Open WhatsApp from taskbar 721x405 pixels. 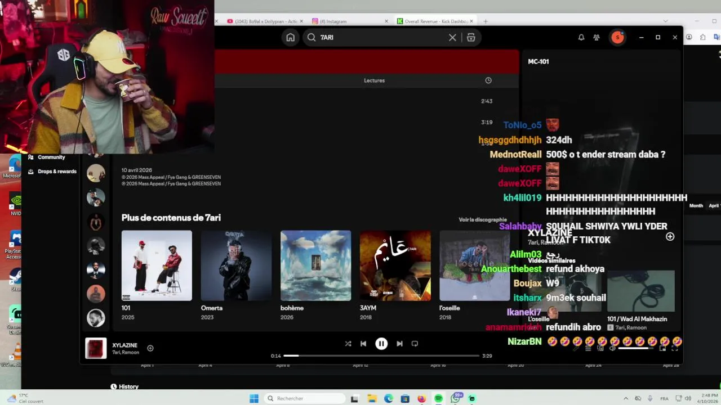coord(455,399)
